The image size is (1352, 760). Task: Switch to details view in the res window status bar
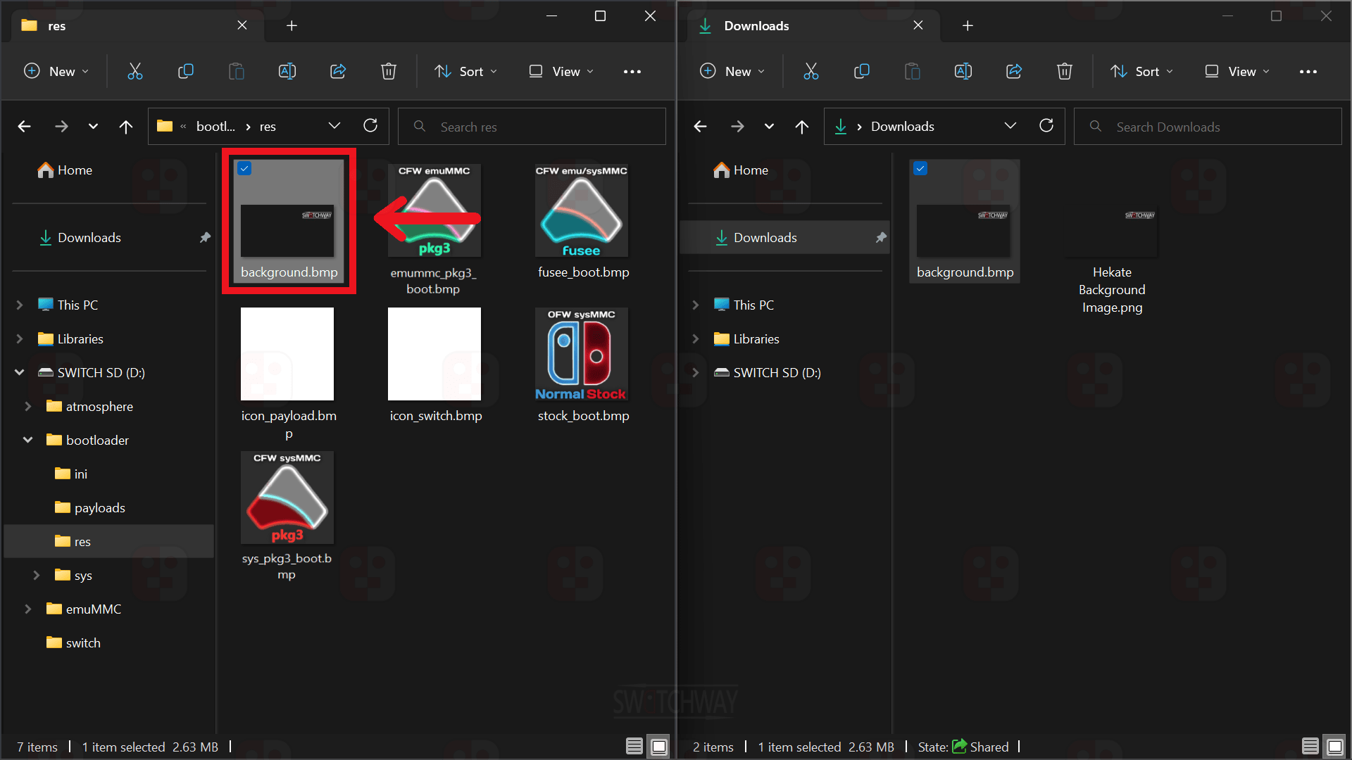point(634,747)
